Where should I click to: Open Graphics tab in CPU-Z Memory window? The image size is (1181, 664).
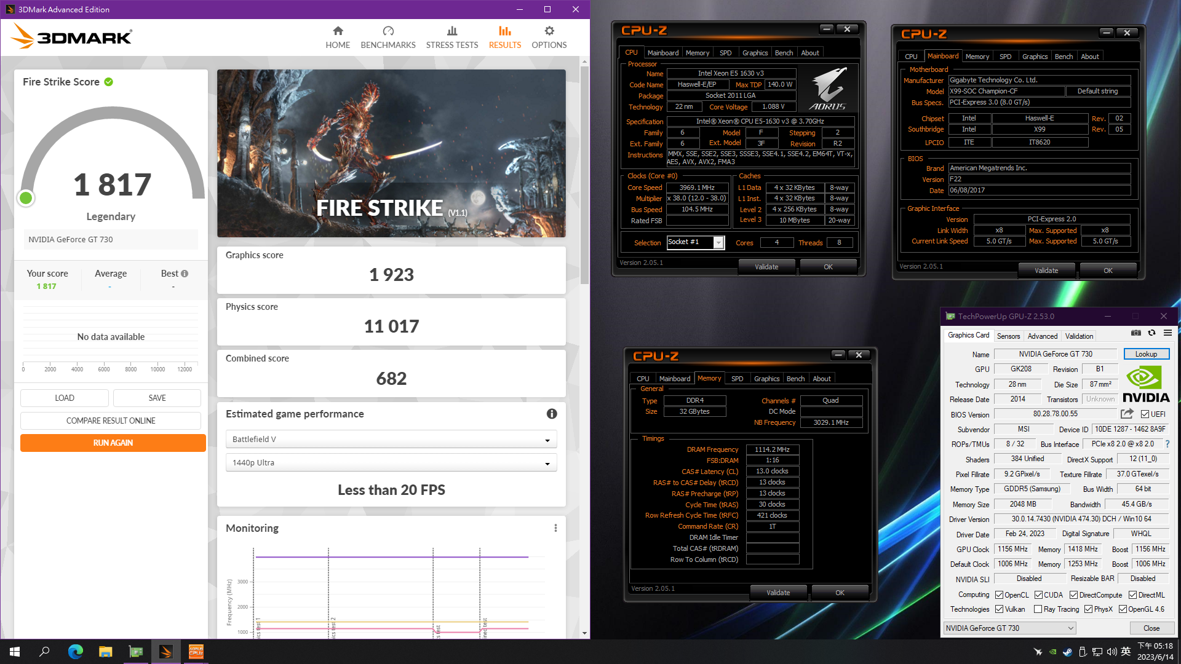coord(766,379)
